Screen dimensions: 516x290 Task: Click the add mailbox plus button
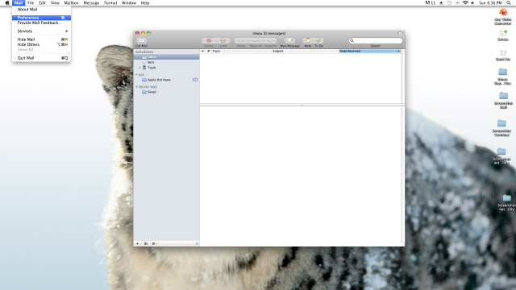coord(138,243)
